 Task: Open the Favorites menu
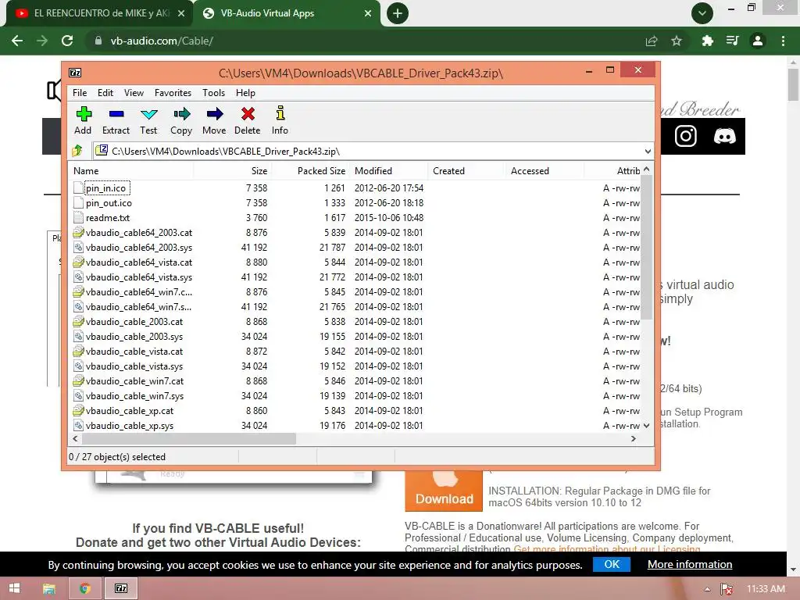pos(173,93)
